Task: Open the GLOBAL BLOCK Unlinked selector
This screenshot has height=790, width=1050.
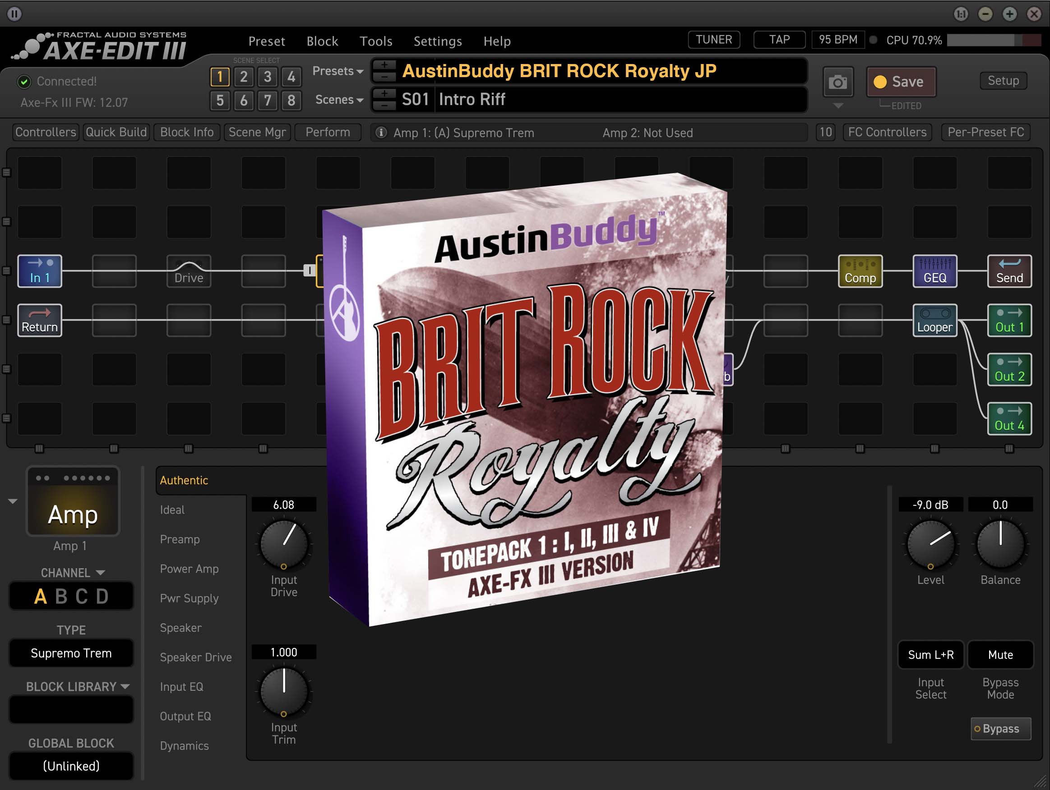Action: 71,766
